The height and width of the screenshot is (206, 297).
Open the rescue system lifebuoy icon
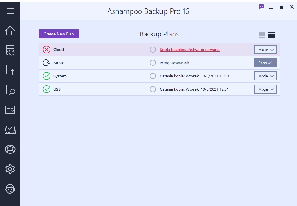10,149
